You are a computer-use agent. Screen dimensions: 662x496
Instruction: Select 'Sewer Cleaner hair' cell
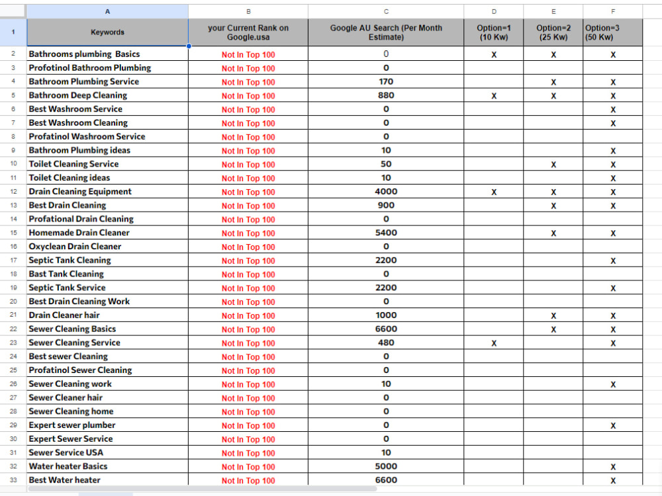pos(108,397)
